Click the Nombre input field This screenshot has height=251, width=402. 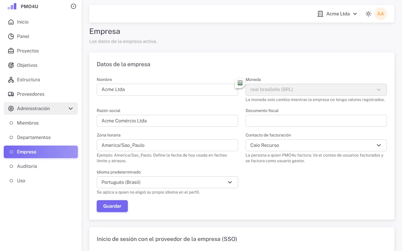pyautogui.click(x=167, y=90)
